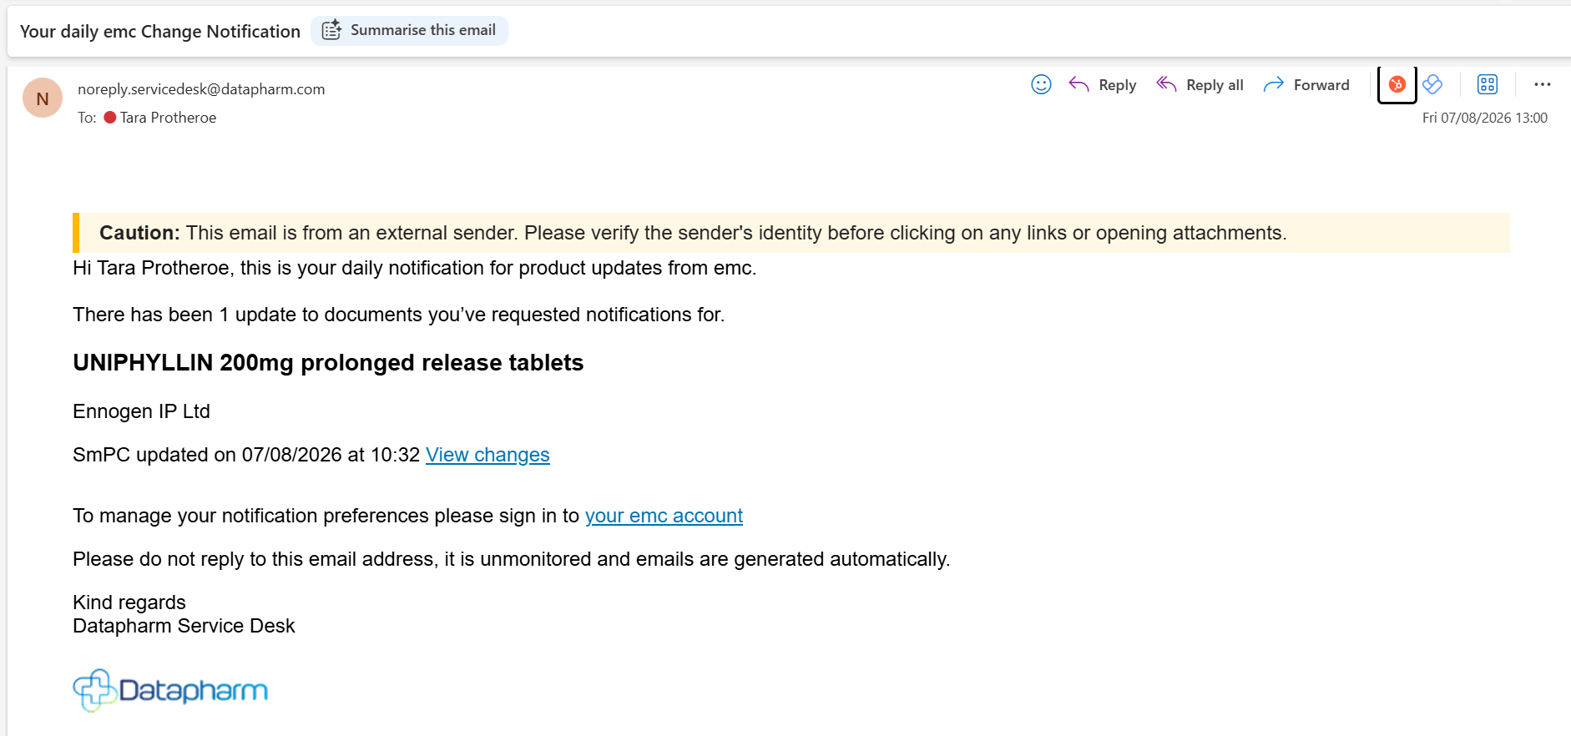Open the View changes link

click(487, 455)
